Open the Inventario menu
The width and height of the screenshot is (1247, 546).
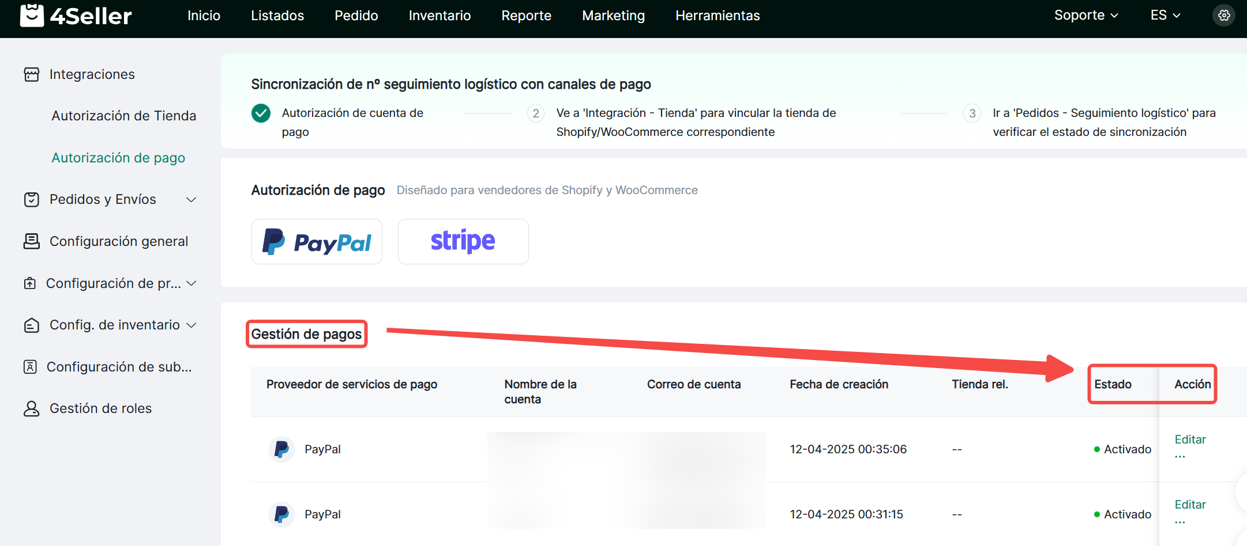point(440,16)
